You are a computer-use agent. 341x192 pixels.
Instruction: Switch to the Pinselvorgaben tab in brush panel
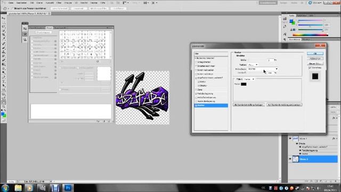[37, 28]
